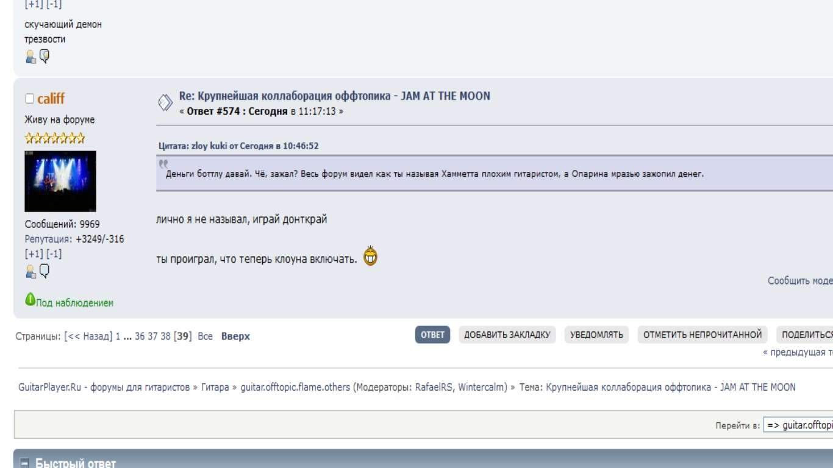Send califf a personal message via the speech bubble icon

tap(45, 271)
